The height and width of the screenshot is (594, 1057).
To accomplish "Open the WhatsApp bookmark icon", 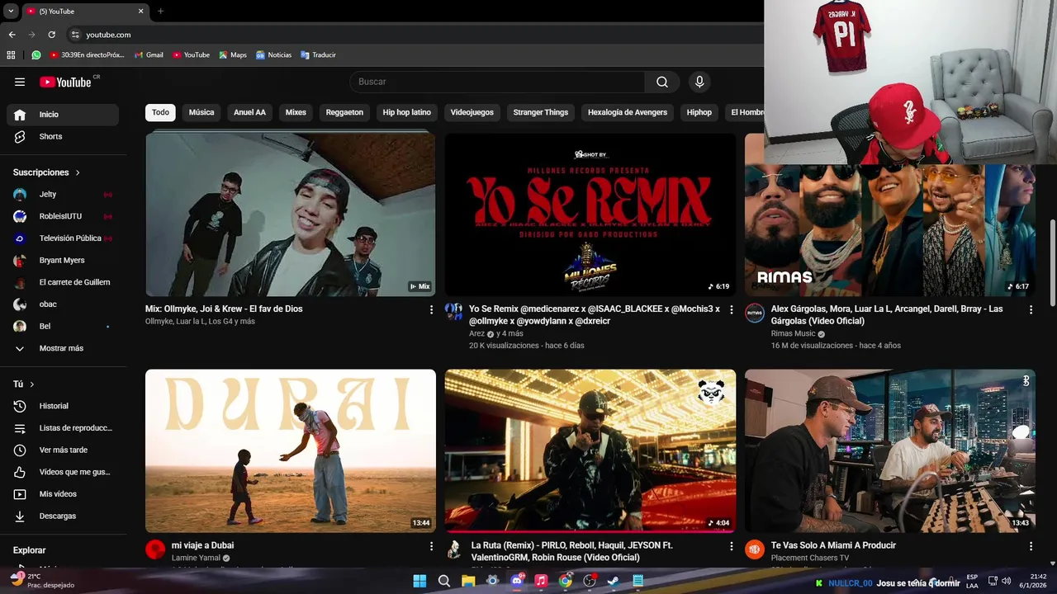I will [36, 55].
